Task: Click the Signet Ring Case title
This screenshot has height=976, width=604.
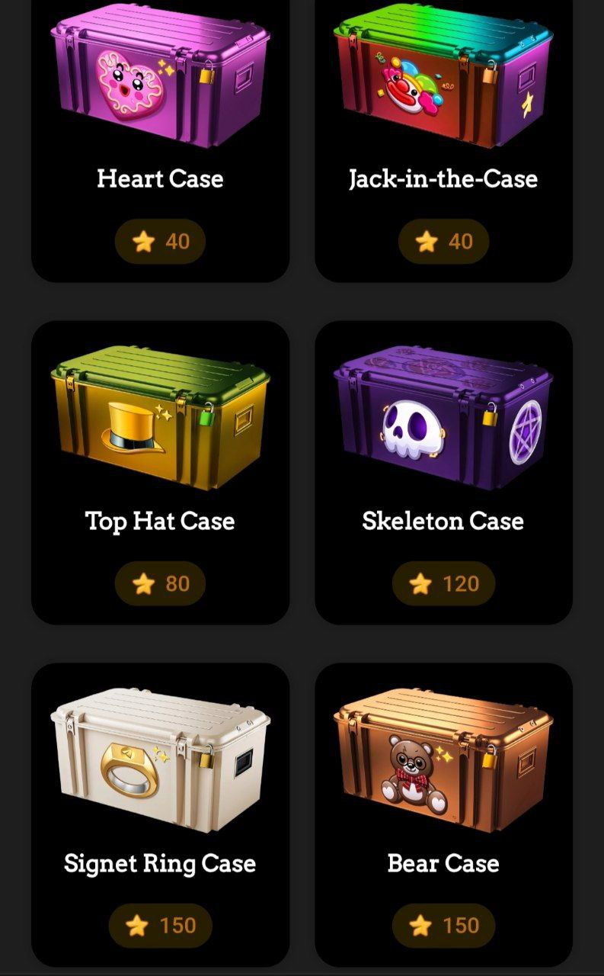Action: pyautogui.click(x=160, y=864)
